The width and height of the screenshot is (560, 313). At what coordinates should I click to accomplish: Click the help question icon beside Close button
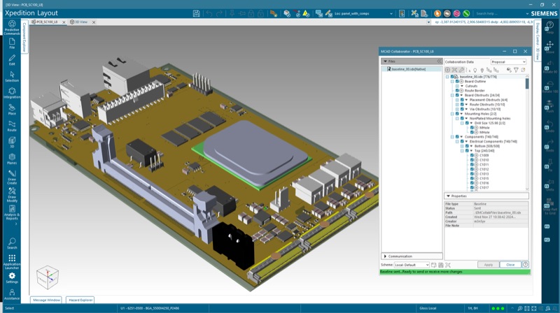526,265
